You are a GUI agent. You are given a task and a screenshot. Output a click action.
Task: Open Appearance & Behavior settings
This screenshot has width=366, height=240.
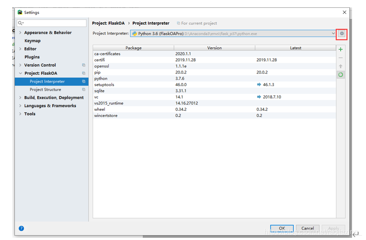click(x=48, y=33)
